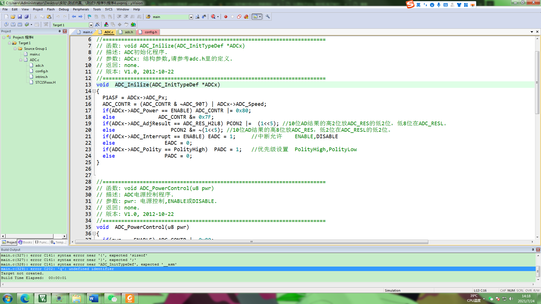
Task: Open the Project menu
Action: [38, 9]
